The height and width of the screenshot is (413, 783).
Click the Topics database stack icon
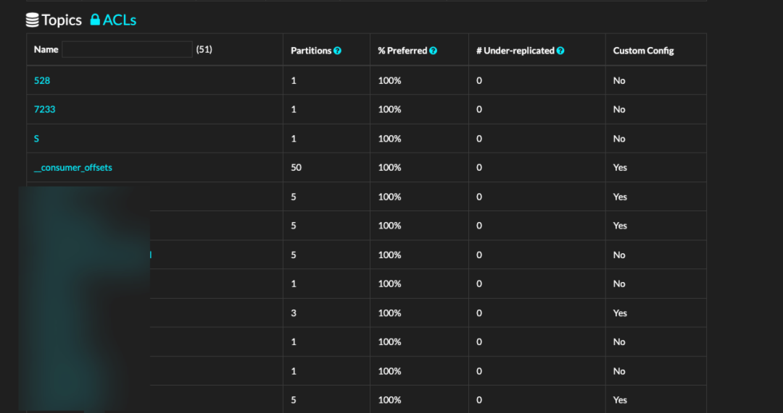(33, 20)
